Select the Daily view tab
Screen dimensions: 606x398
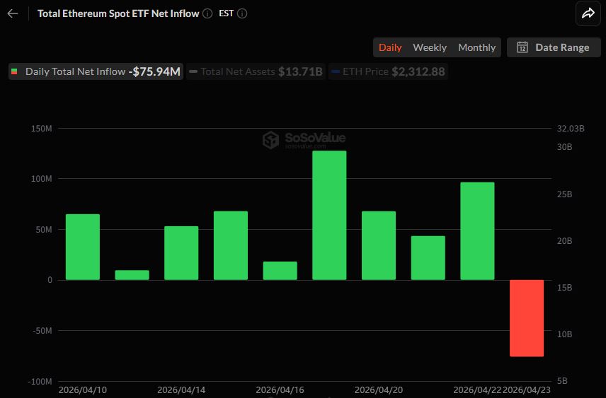point(390,47)
